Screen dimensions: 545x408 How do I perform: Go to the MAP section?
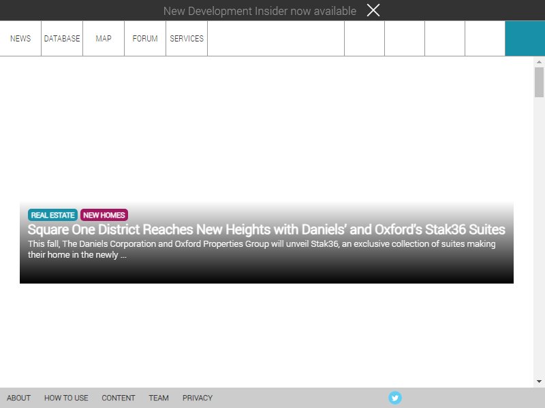click(x=104, y=39)
